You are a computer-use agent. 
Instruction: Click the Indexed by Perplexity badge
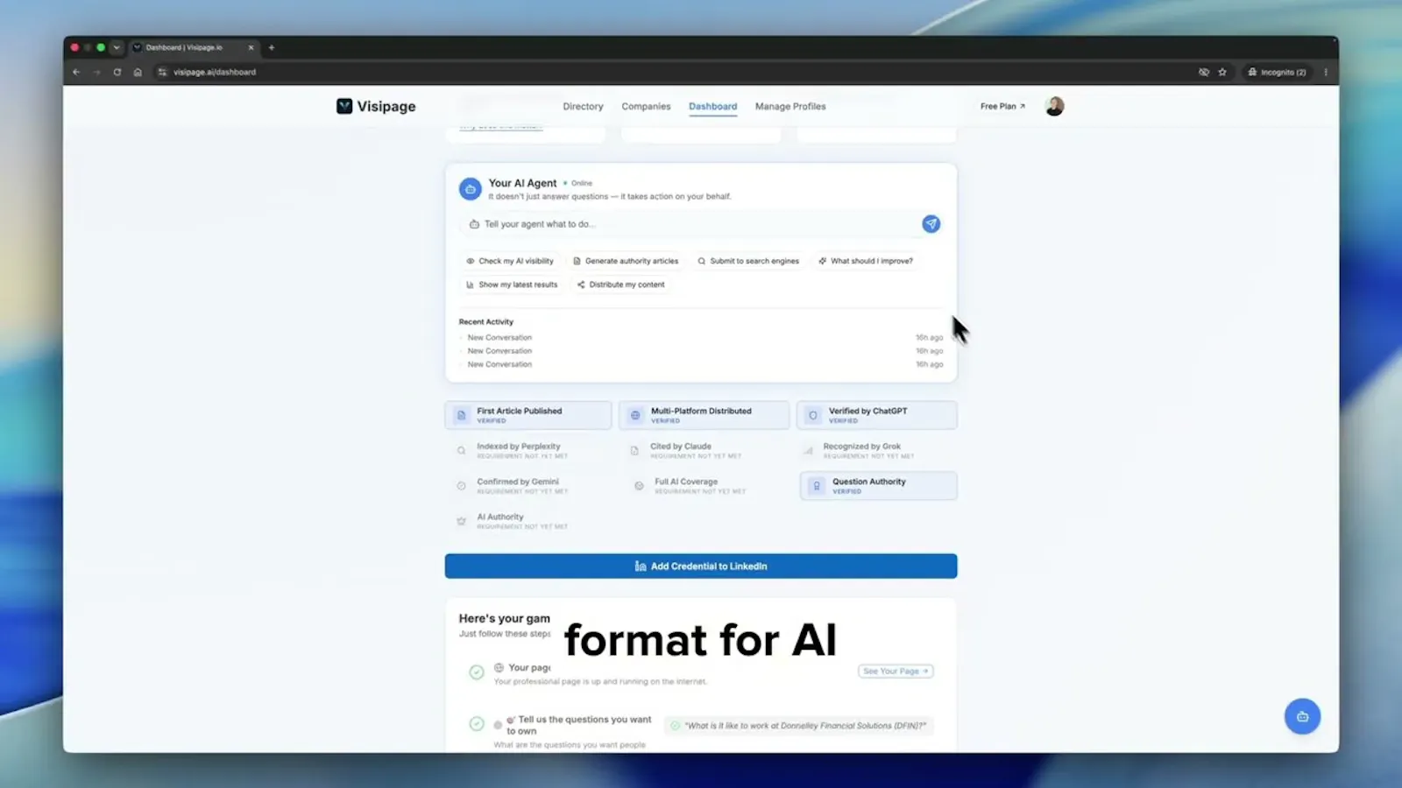tap(522, 450)
